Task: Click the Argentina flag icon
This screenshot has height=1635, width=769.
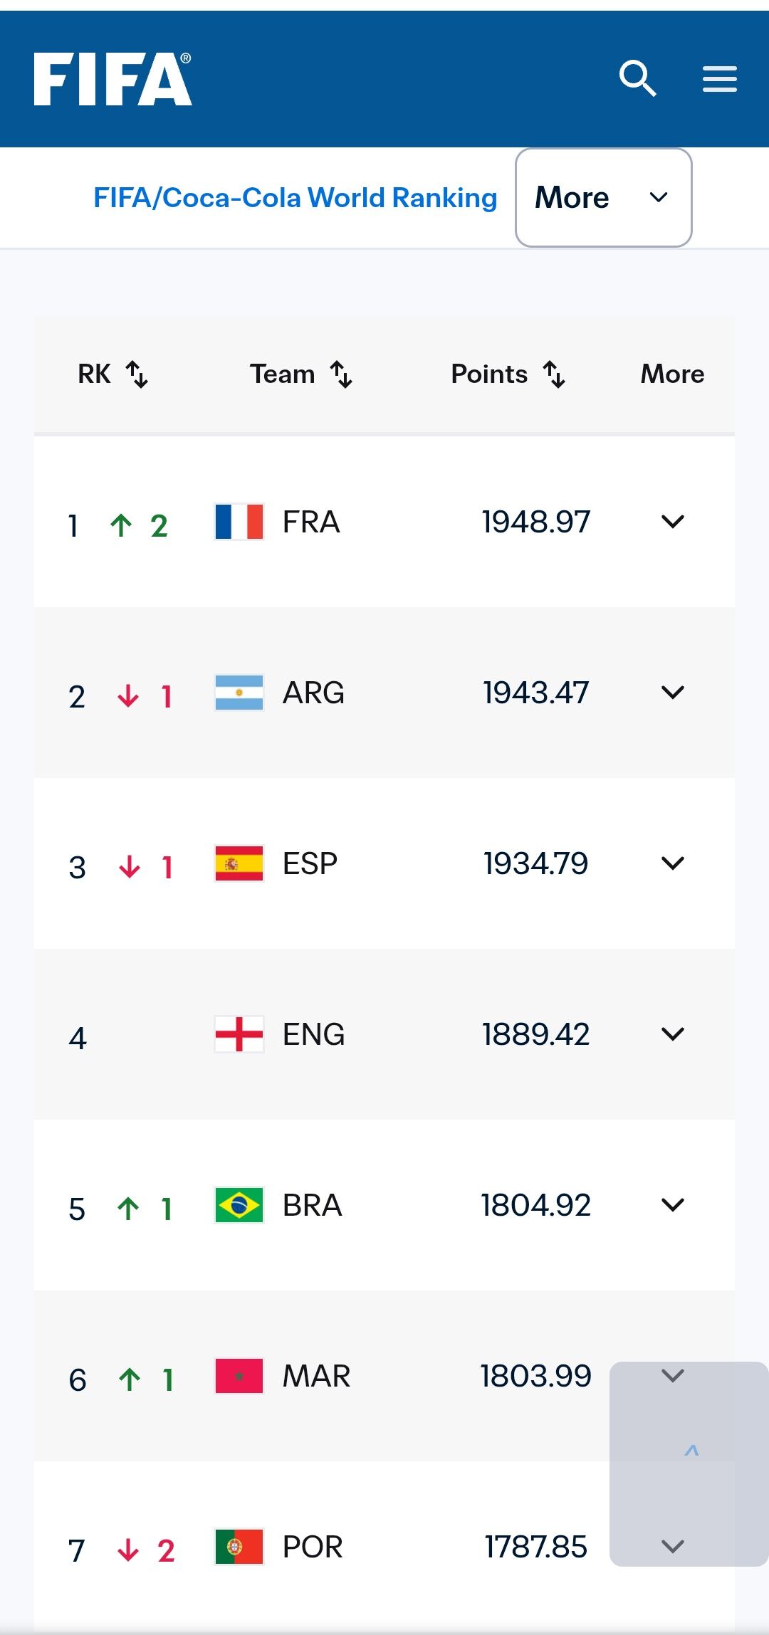Action: point(239,693)
